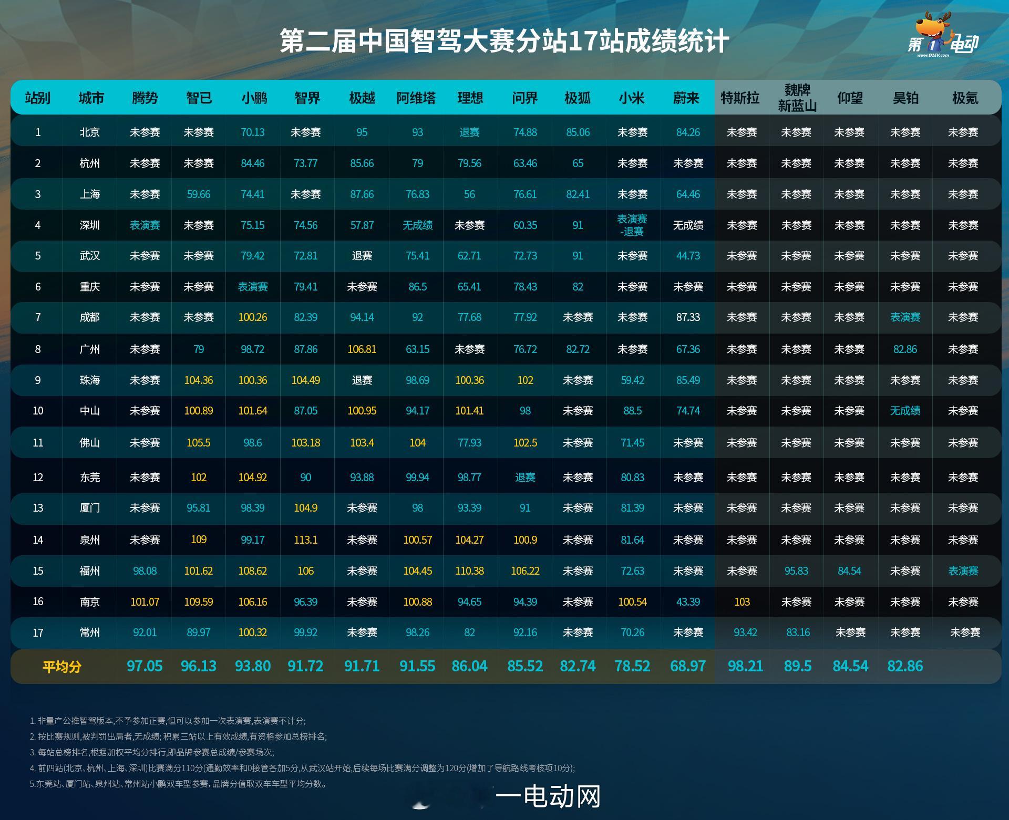The height and width of the screenshot is (820, 1009).
Task: Click the city cell 常州
Action: [x=90, y=632]
